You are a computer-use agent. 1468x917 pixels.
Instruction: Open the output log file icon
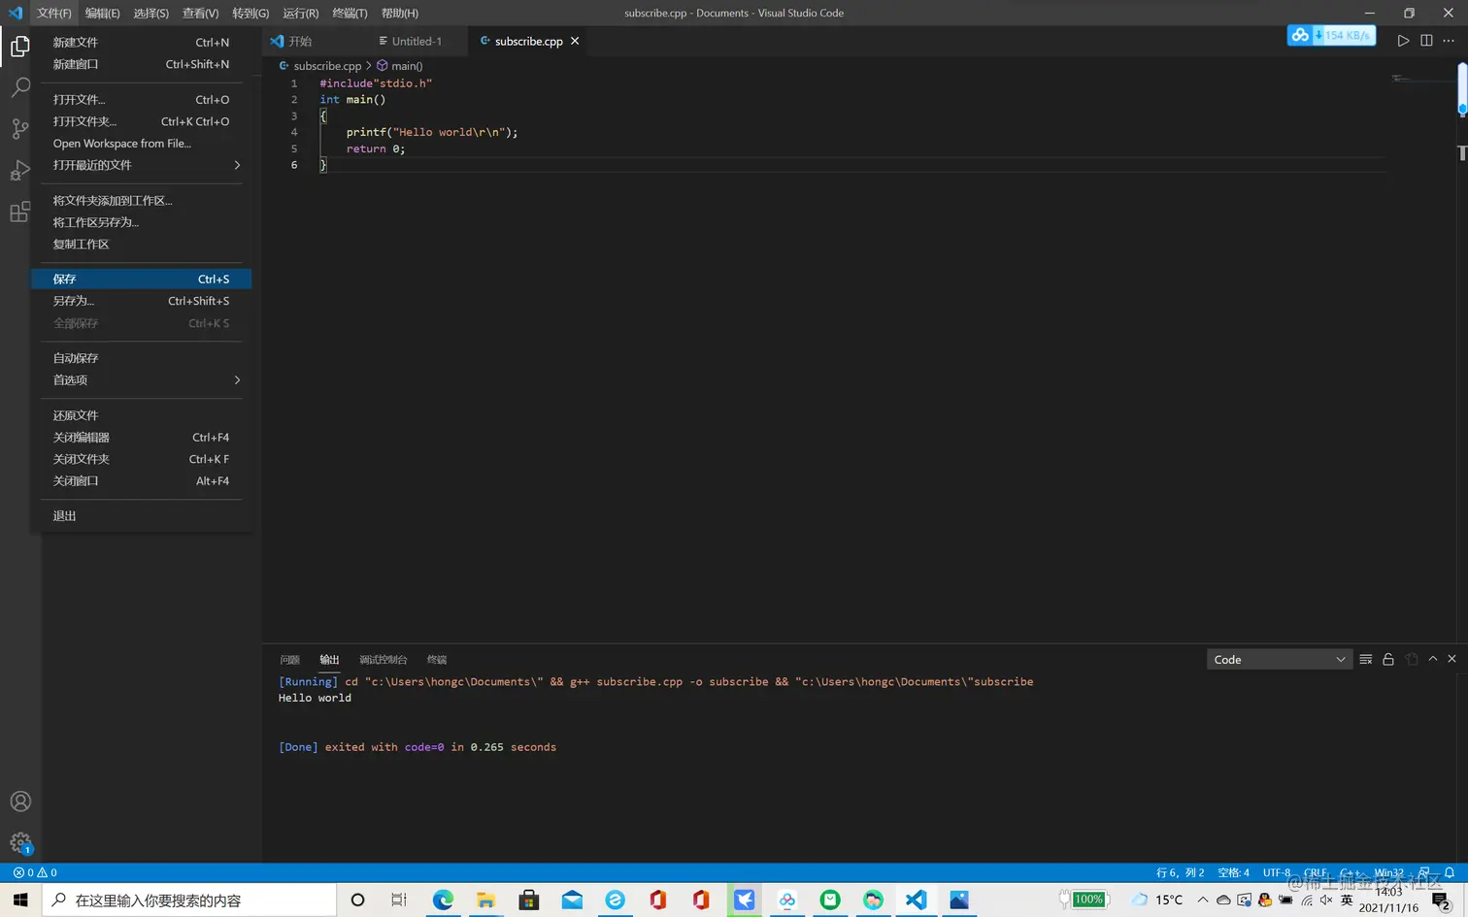[x=1412, y=659]
